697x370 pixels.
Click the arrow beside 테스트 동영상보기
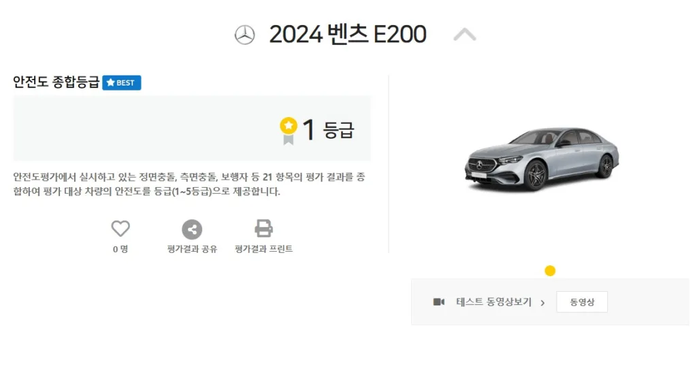(542, 303)
